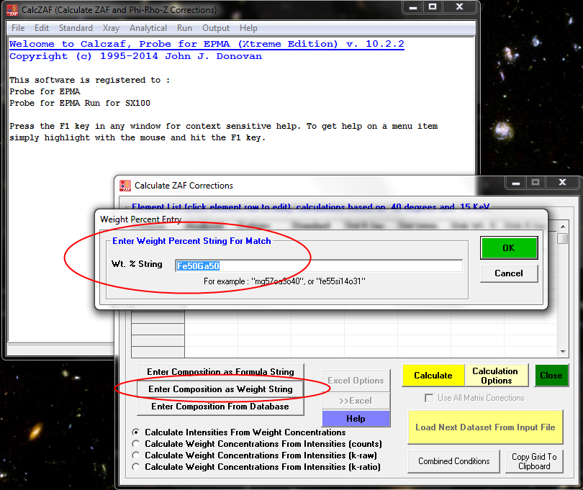The image size is (583, 490).
Task: Click the yellow Calculate button
Action: click(x=433, y=376)
